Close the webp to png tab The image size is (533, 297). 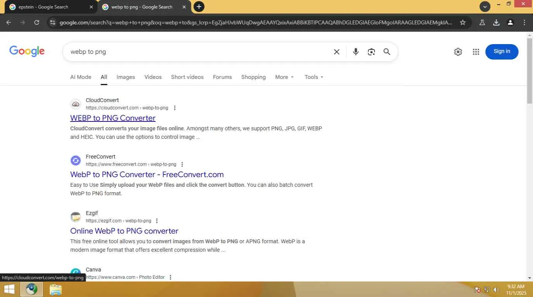point(184,7)
